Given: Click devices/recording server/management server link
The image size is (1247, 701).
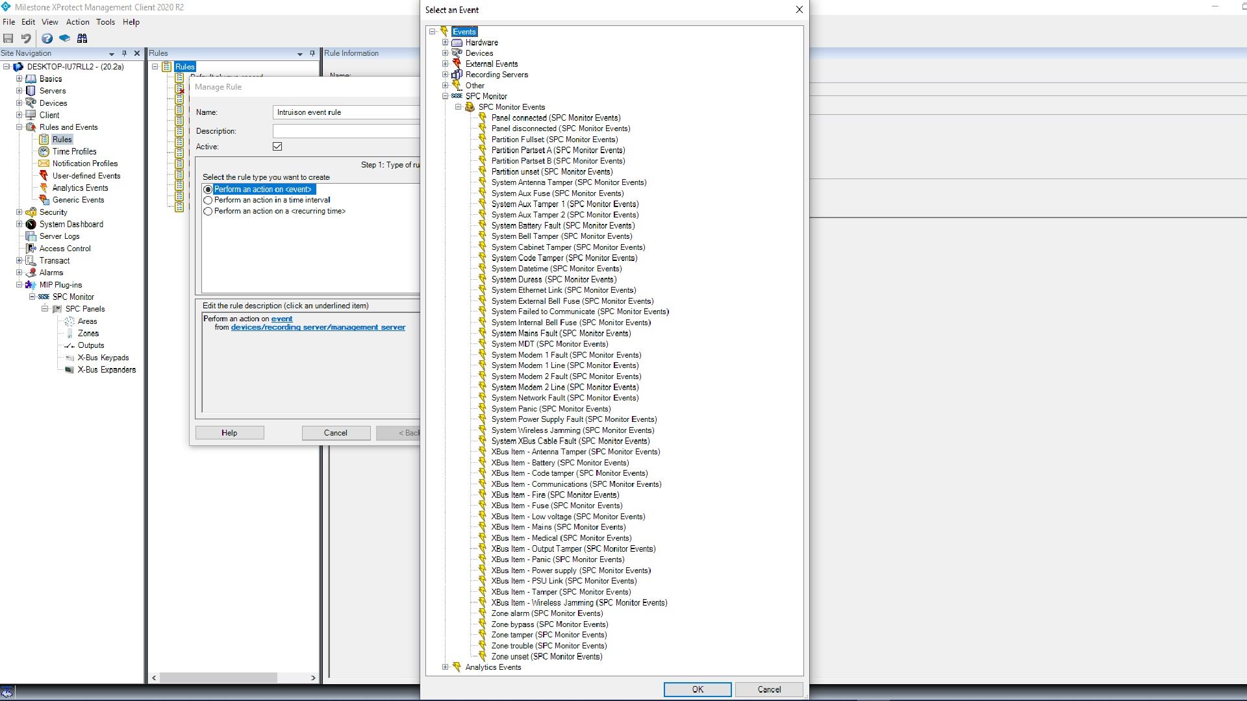Looking at the screenshot, I should pyautogui.click(x=318, y=327).
